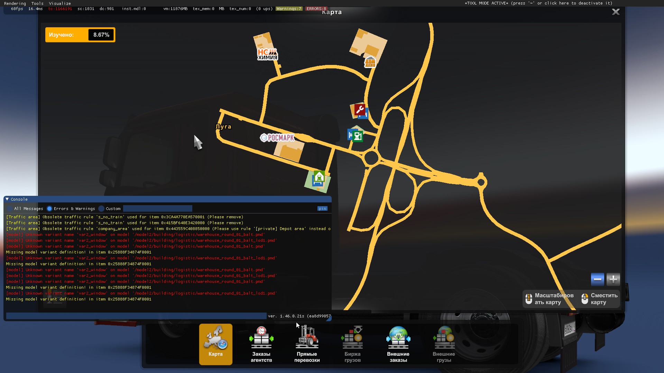Click the 'company_area' traffic rule warning line
664x373 pixels.
(168, 229)
